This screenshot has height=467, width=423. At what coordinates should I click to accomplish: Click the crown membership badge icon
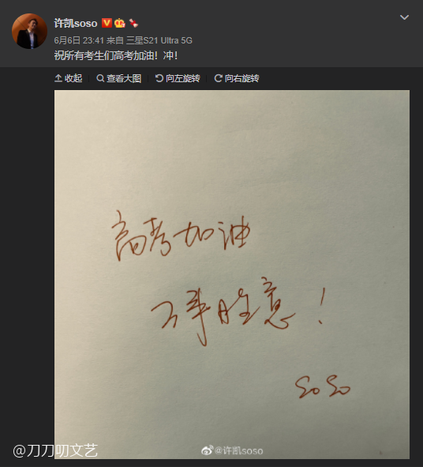120,23
